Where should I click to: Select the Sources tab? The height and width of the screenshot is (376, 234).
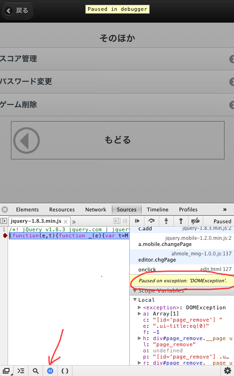[126, 210]
